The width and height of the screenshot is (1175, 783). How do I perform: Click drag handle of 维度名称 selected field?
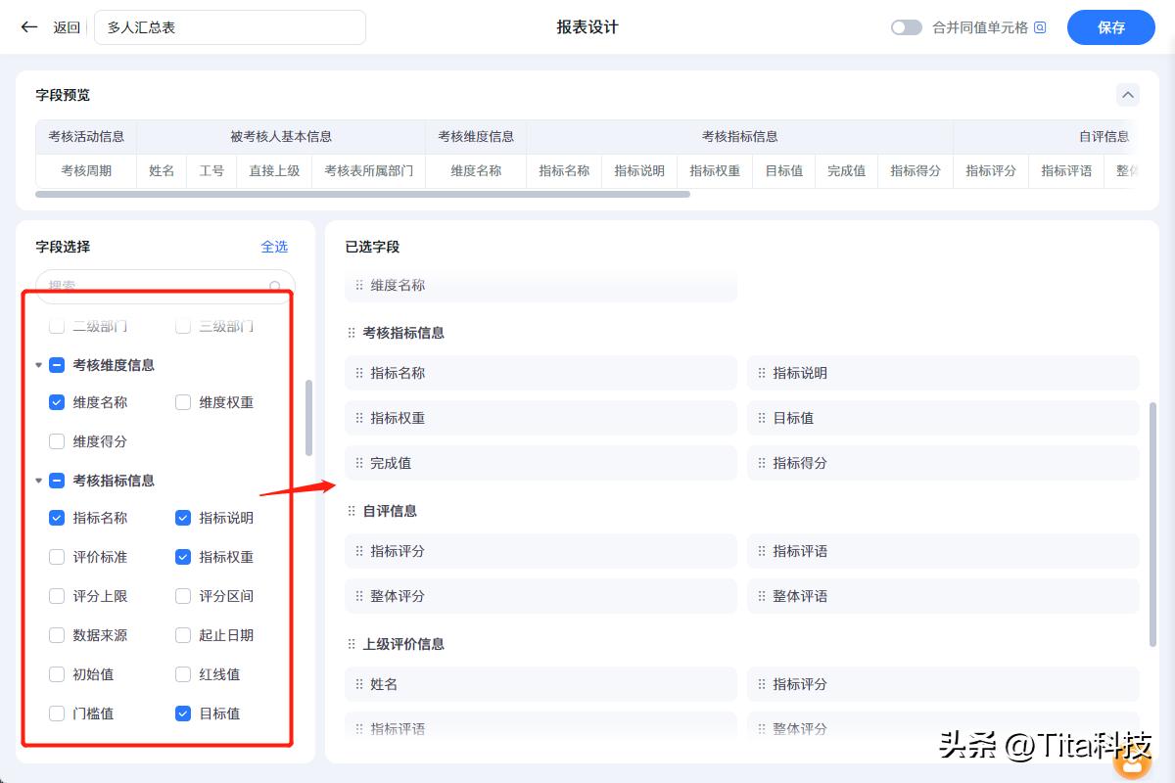[359, 286]
